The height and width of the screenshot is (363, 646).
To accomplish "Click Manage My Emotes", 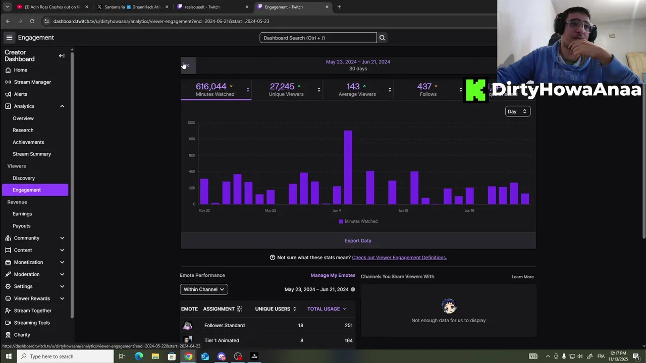I will click(333, 275).
